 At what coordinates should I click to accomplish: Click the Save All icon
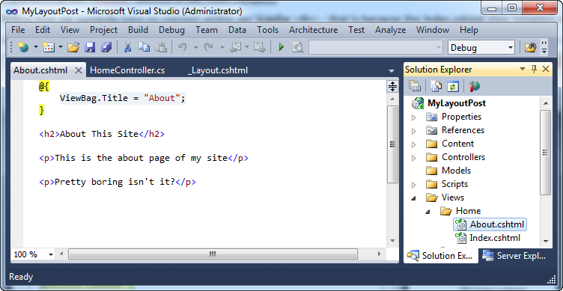[x=106, y=47]
